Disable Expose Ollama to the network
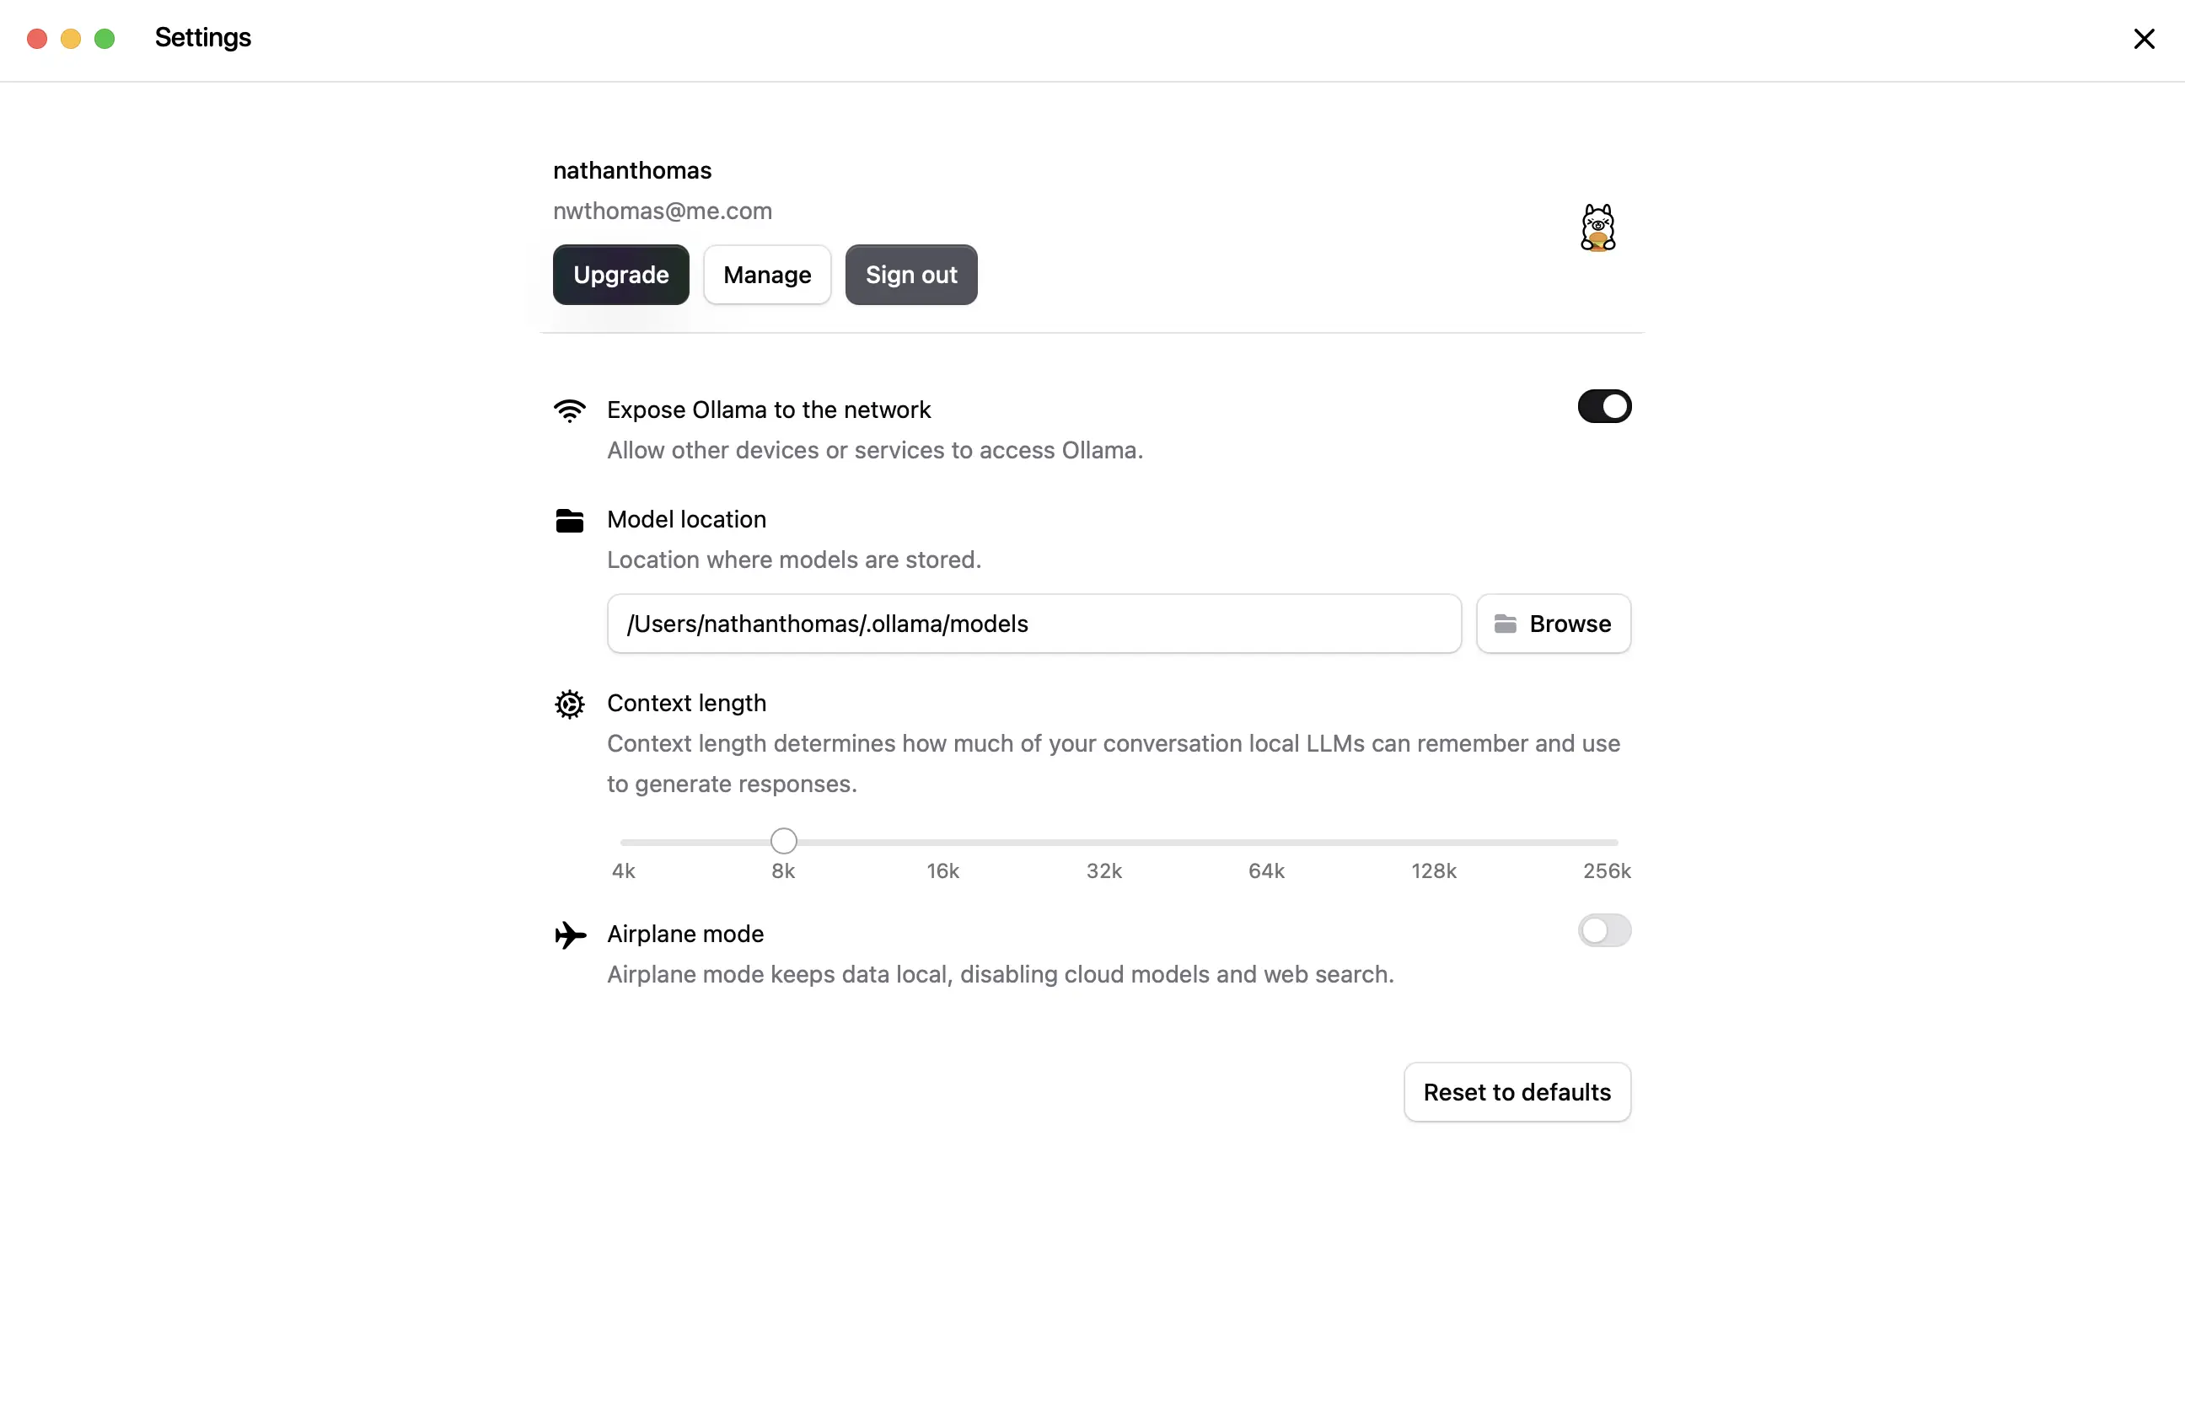 pyautogui.click(x=1603, y=406)
